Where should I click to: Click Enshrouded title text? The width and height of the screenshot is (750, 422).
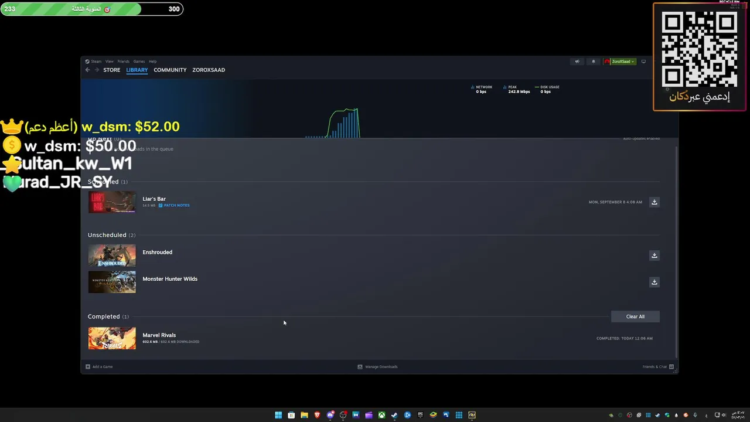click(158, 252)
